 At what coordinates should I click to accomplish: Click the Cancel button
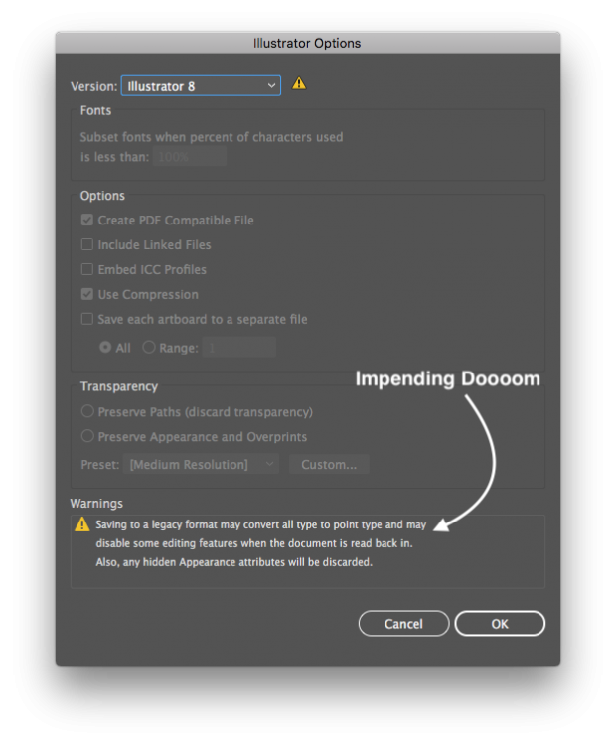(x=403, y=624)
